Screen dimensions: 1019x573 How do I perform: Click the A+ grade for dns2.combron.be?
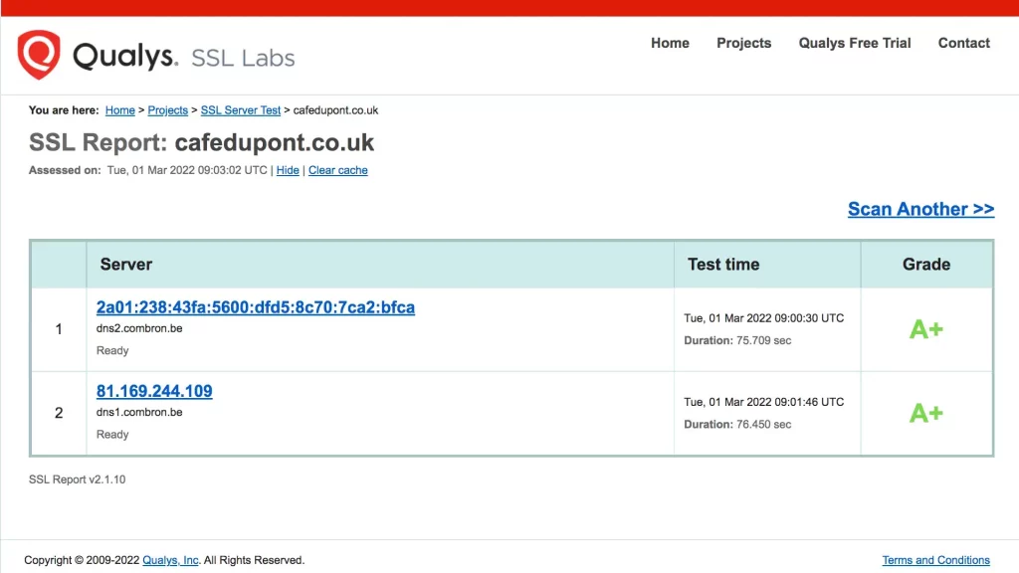(925, 329)
